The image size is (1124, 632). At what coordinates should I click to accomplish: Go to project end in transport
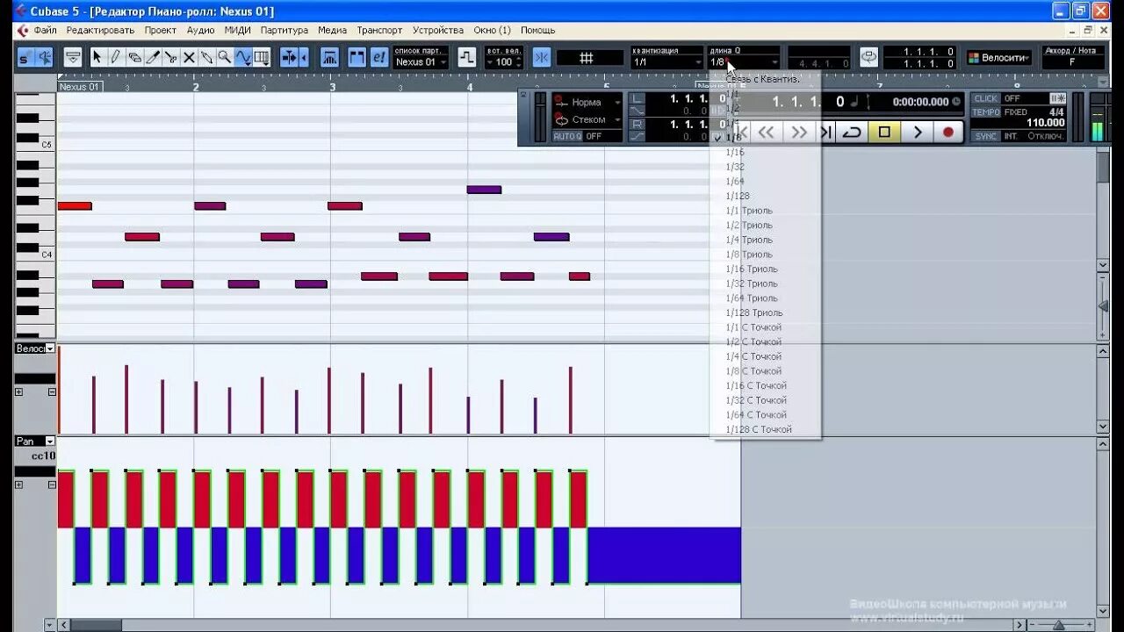tap(825, 132)
